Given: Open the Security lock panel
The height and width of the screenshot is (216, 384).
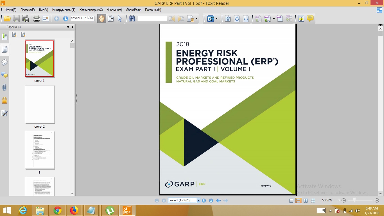Looking at the screenshot, I should (x=4, y=100).
